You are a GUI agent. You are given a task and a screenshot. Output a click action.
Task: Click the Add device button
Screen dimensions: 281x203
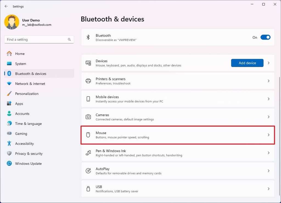247,63
